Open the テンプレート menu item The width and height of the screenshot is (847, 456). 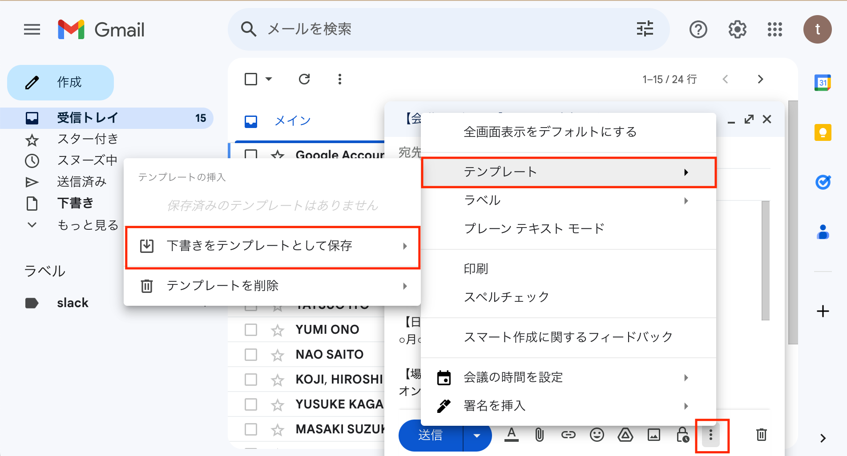(x=568, y=172)
